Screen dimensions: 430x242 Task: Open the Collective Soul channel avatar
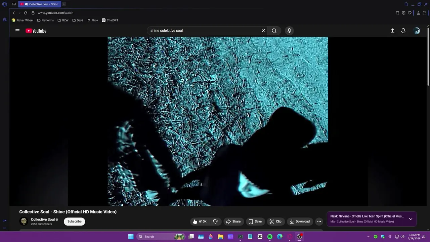24,221
